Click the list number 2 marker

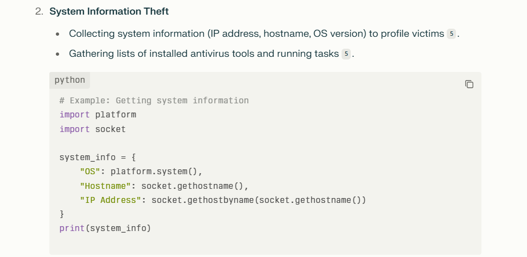(40, 11)
